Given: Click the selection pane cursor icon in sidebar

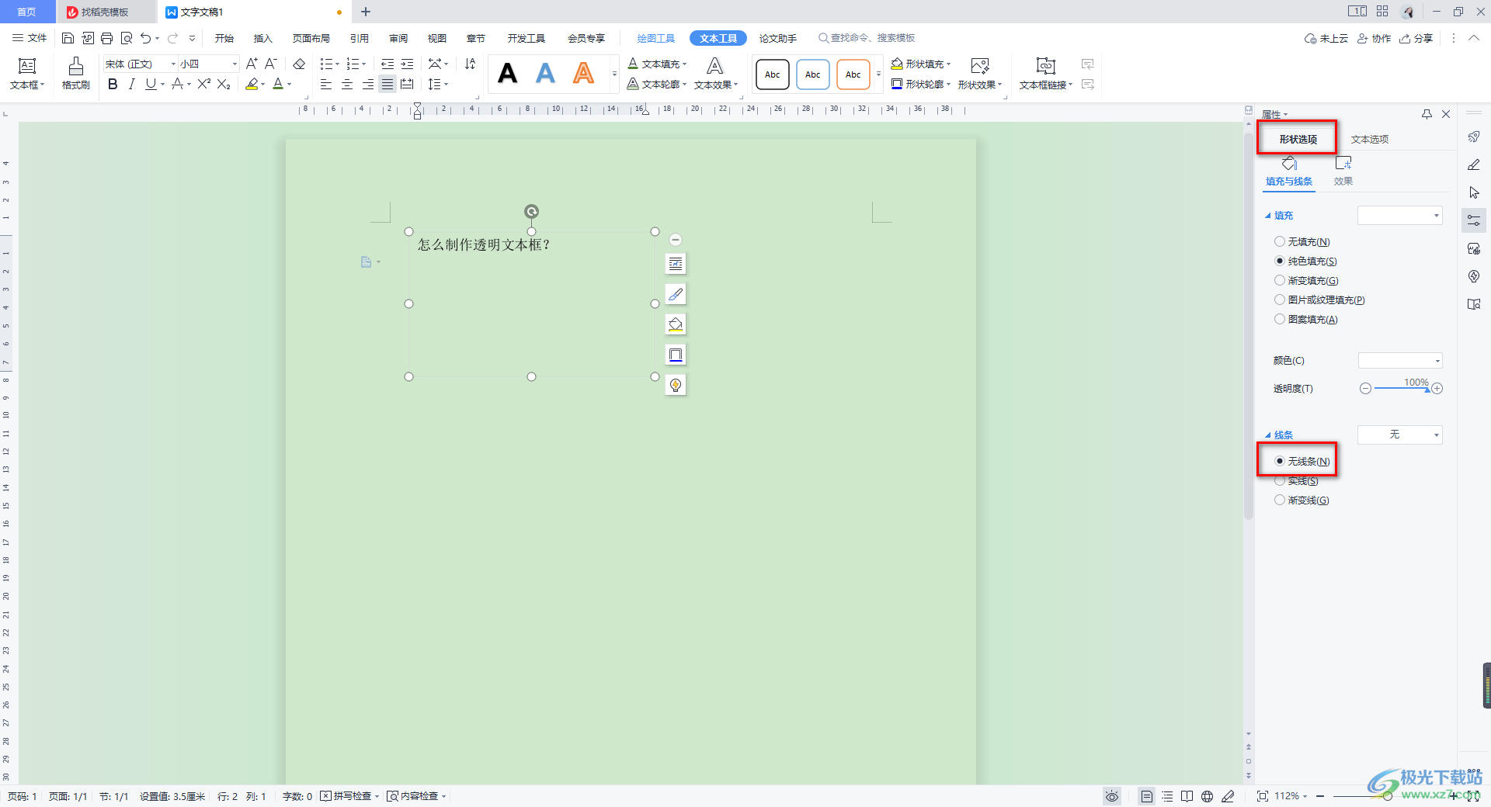Looking at the screenshot, I should pyautogui.click(x=1474, y=192).
